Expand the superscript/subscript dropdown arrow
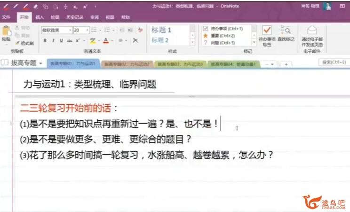The width and height of the screenshot is (350, 212). click(x=84, y=40)
